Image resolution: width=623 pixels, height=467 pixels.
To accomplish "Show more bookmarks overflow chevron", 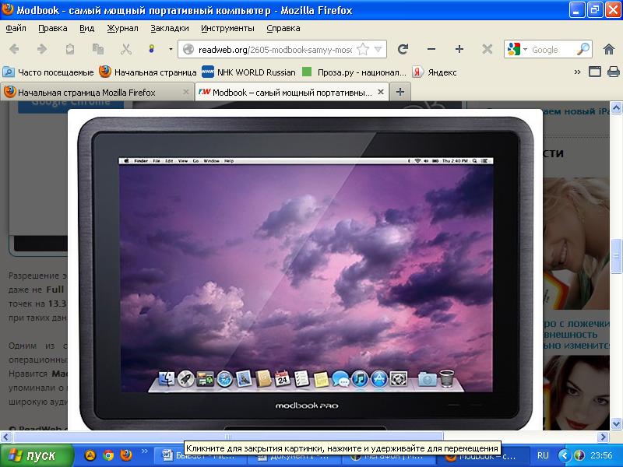I will [577, 72].
